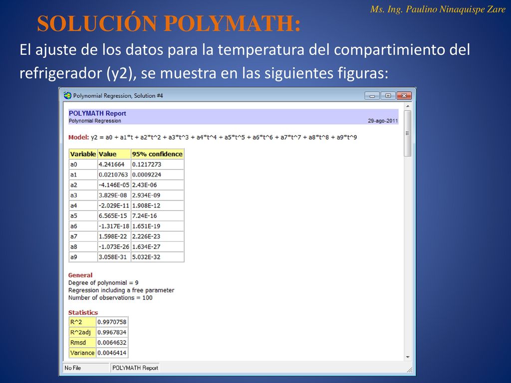Click the scrollbar down arrow
The image size is (511, 383).
(x=408, y=357)
